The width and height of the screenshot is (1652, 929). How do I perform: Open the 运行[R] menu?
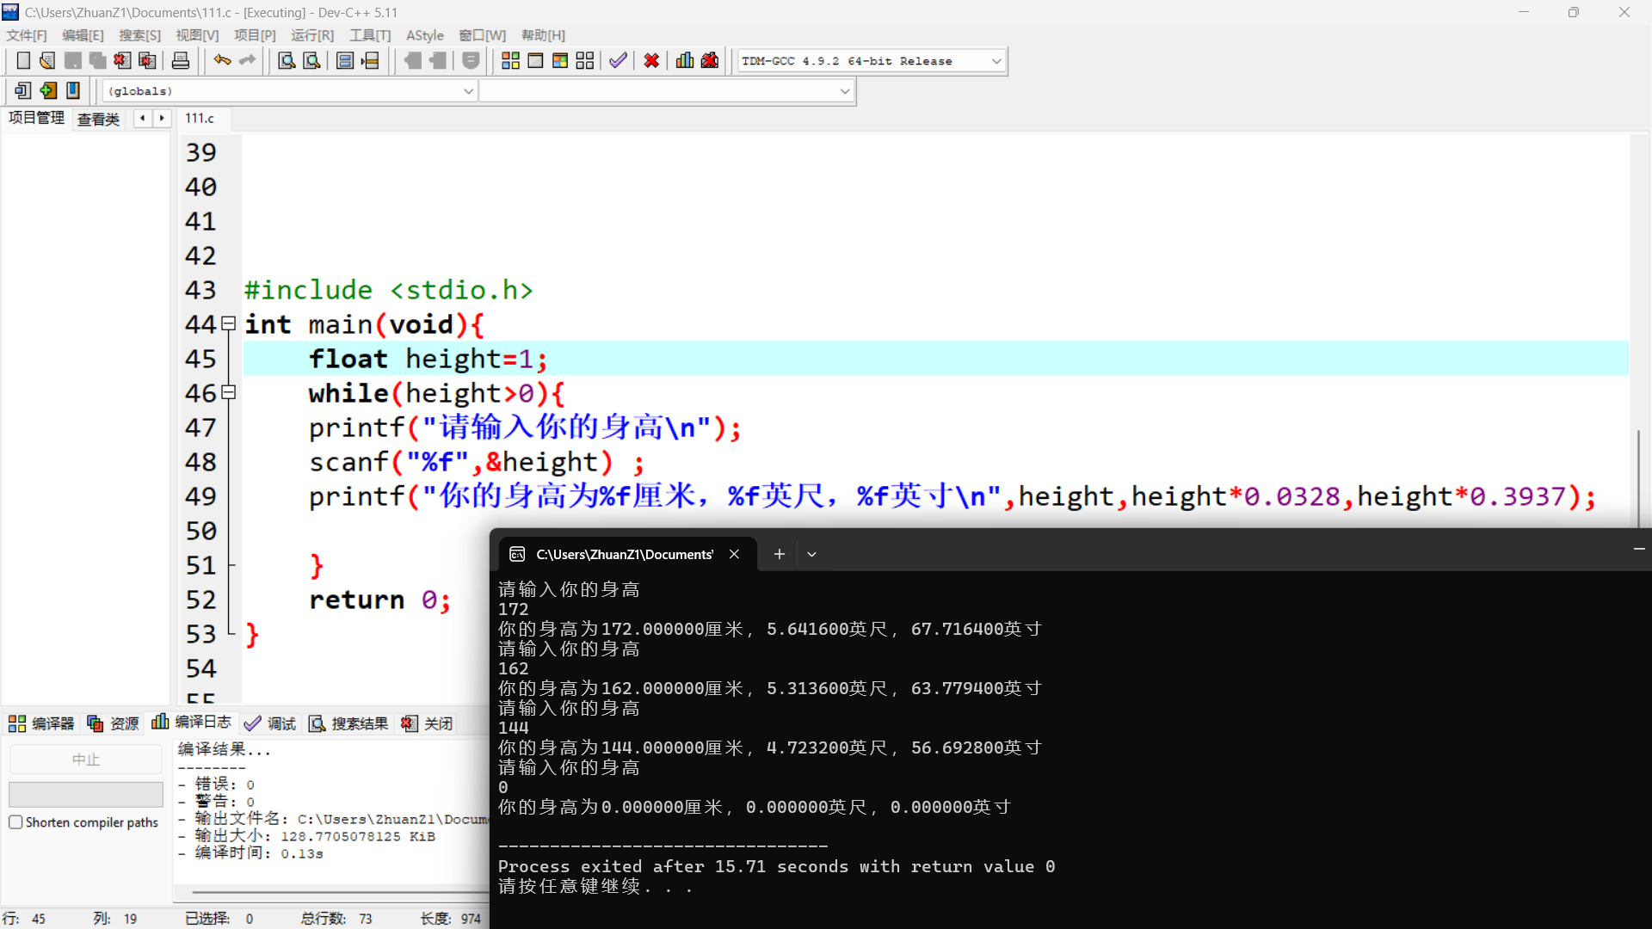311,35
